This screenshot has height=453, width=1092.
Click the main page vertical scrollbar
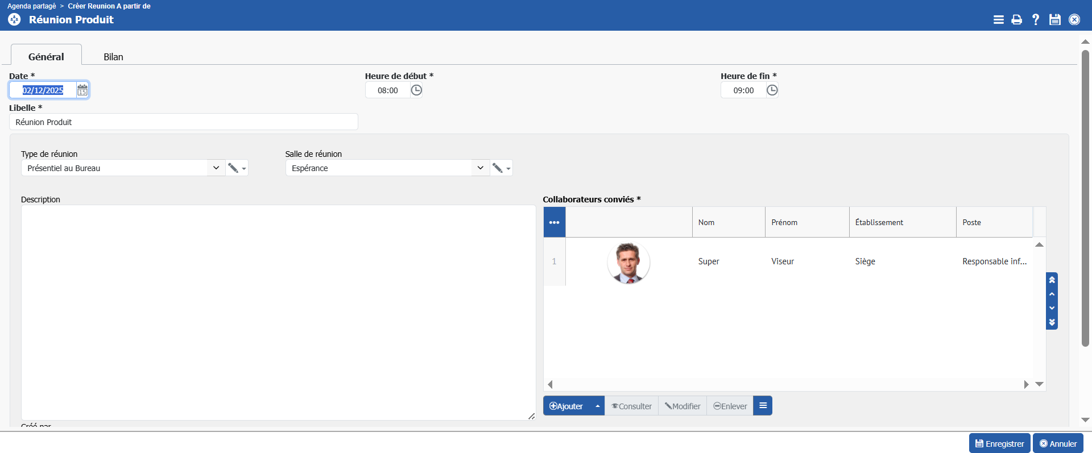1085,199
